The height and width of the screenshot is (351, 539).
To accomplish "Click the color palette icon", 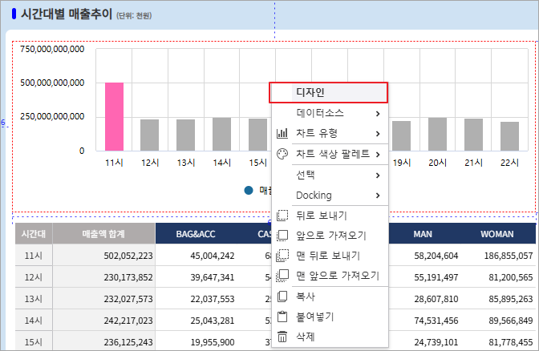I will click(x=282, y=154).
